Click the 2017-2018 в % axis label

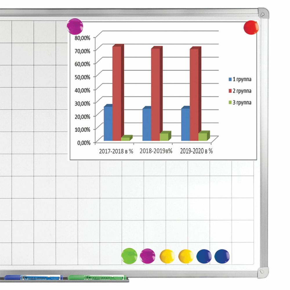point(116,151)
